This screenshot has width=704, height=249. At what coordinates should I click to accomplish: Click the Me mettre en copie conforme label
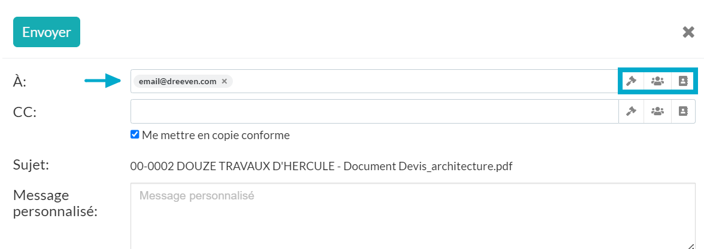tap(216, 135)
